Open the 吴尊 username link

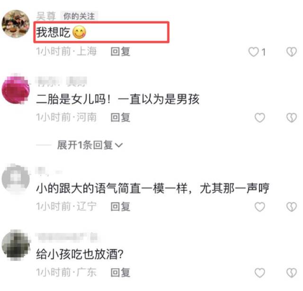pyautogui.click(x=46, y=16)
